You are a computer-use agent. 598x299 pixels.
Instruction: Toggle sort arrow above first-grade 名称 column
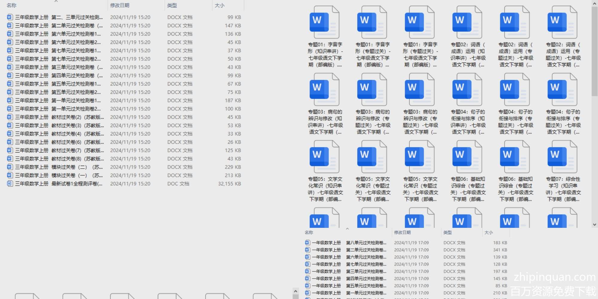[347, 229]
